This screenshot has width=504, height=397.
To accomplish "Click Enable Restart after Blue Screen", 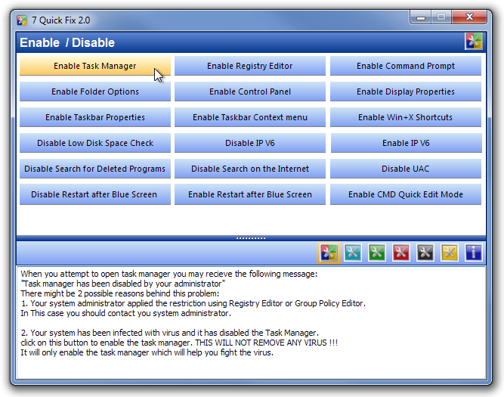I will pyautogui.click(x=250, y=194).
